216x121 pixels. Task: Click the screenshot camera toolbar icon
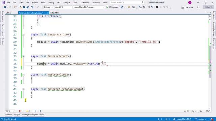click(133, 7)
